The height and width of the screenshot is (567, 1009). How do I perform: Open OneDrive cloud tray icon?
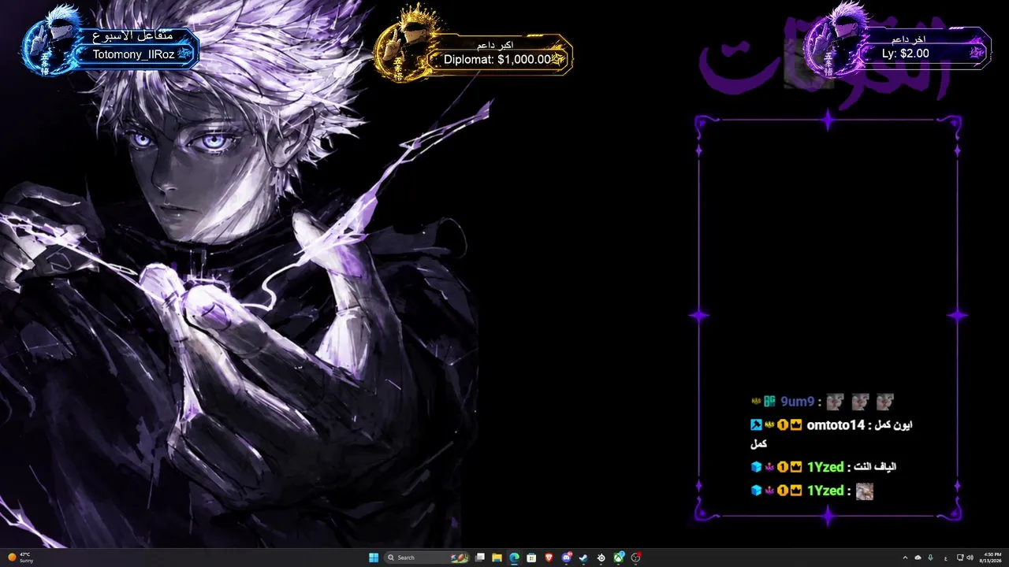tap(918, 558)
